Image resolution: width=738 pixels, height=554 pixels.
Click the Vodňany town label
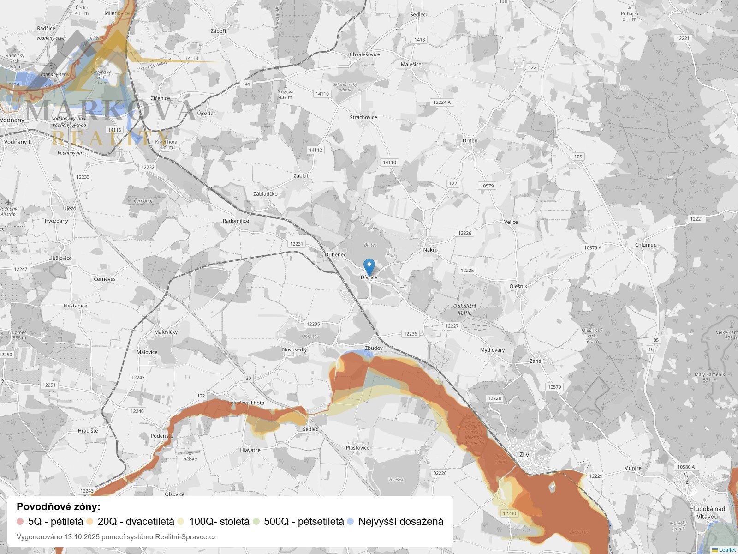coord(12,120)
